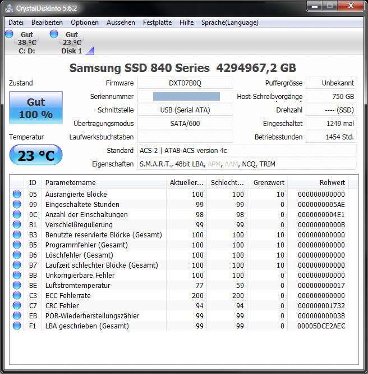
Task: Click the Temperatur label
Action: point(26,137)
